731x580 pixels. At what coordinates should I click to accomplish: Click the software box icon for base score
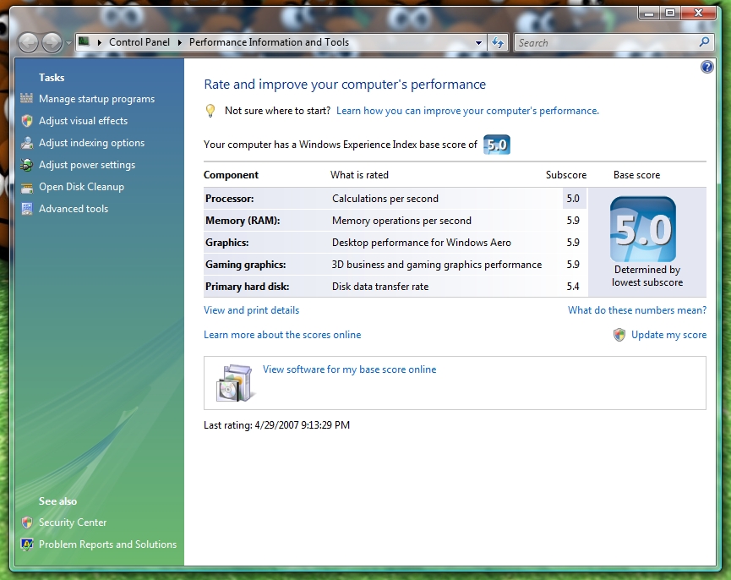coord(236,383)
